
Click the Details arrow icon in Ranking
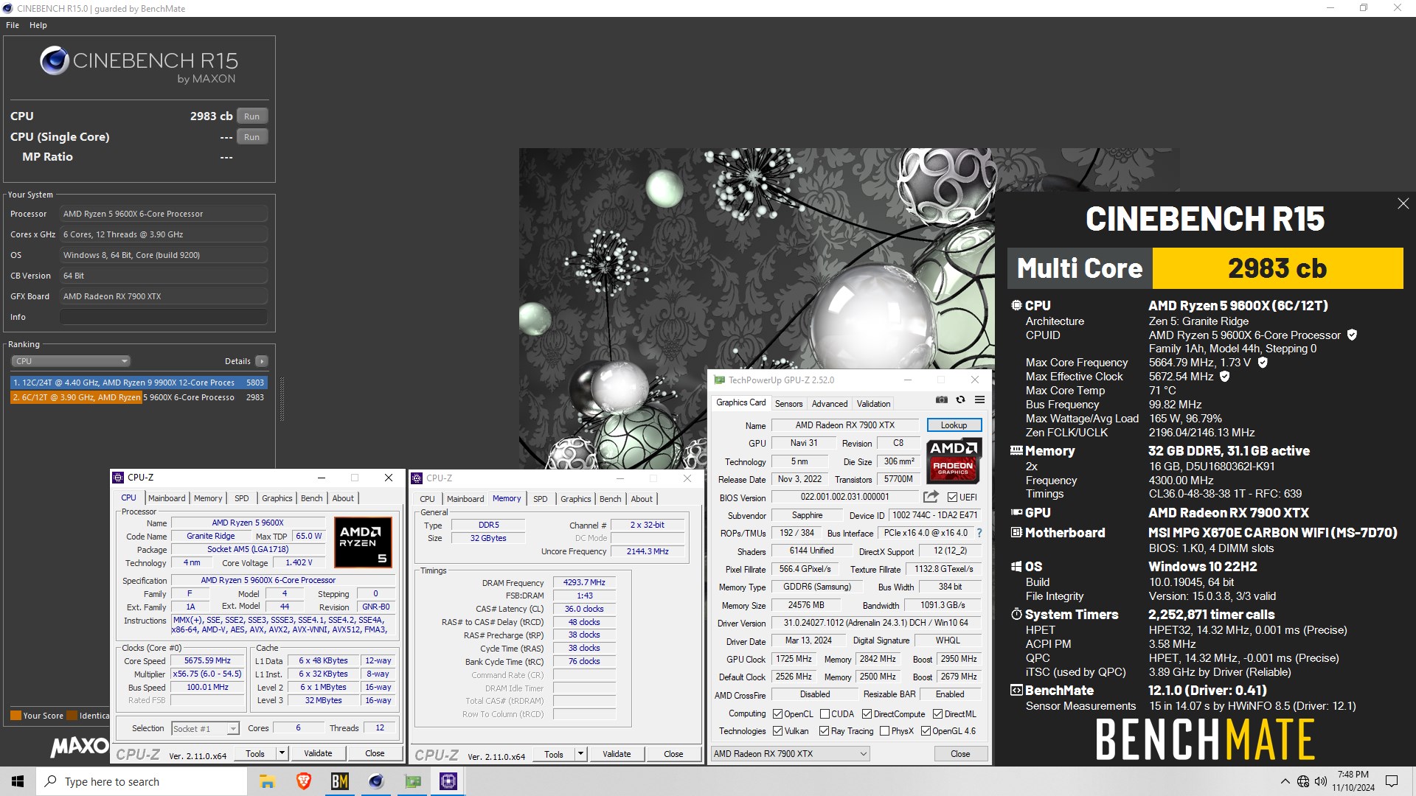[x=261, y=361]
